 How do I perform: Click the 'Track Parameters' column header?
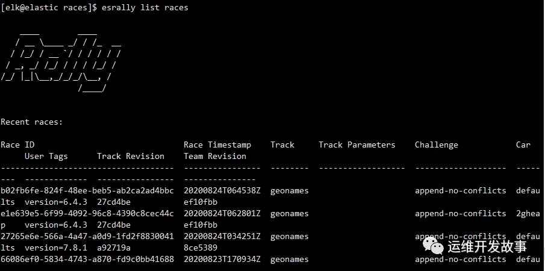click(x=357, y=145)
